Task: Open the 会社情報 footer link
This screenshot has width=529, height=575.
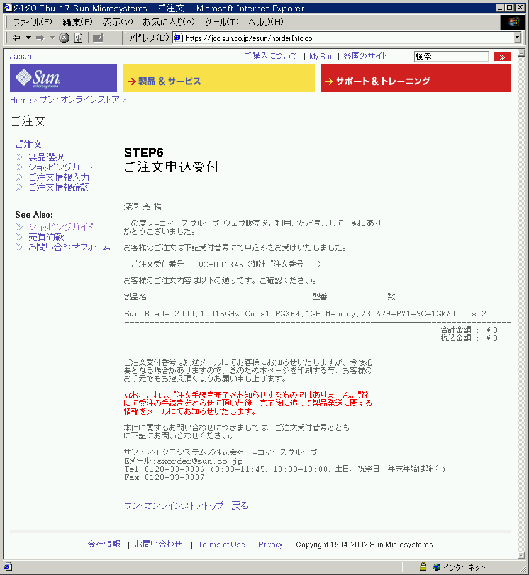Action: tap(104, 544)
